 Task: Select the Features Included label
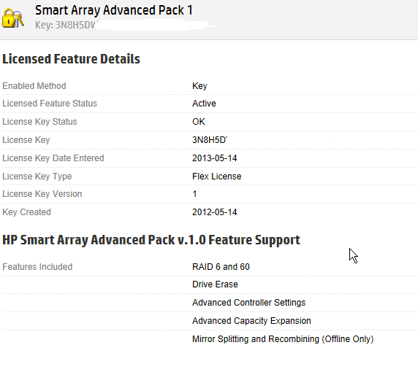click(37, 267)
